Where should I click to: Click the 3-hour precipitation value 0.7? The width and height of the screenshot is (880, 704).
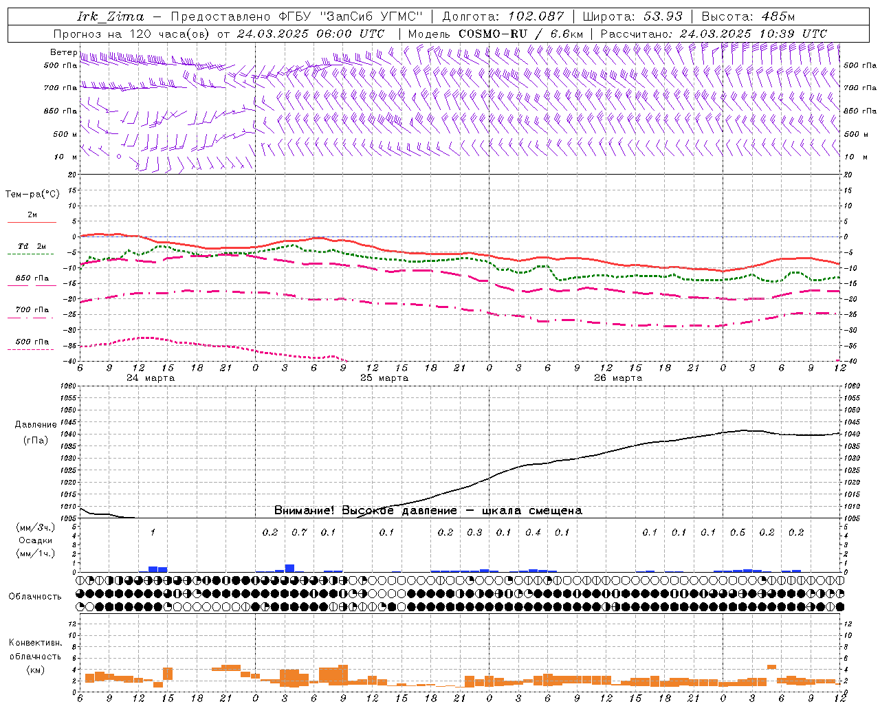click(299, 533)
